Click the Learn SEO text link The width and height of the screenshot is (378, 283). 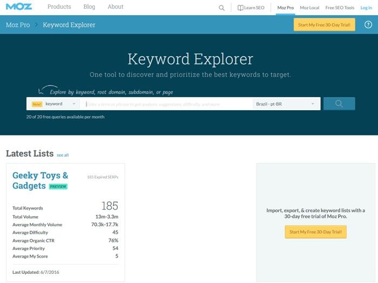point(254,8)
